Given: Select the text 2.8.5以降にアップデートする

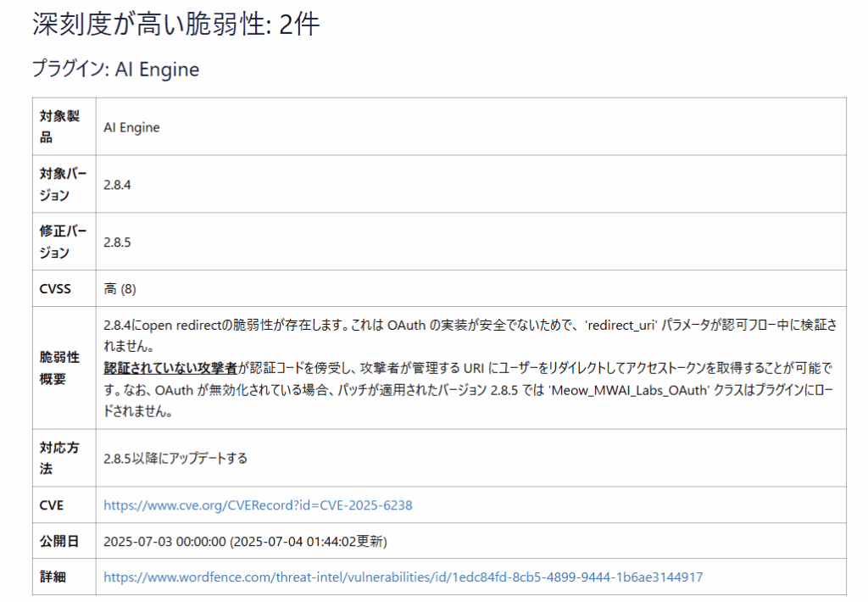Looking at the screenshot, I should tap(175, 459).
